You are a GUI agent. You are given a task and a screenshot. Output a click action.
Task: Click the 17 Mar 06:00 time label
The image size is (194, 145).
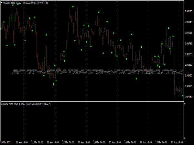[x=161, y=142]
